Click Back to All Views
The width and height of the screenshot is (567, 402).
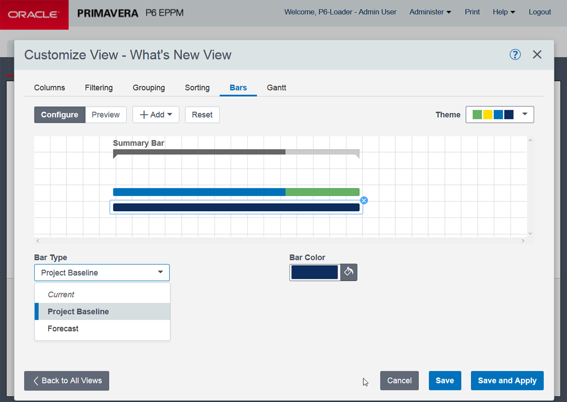[67, 381]
